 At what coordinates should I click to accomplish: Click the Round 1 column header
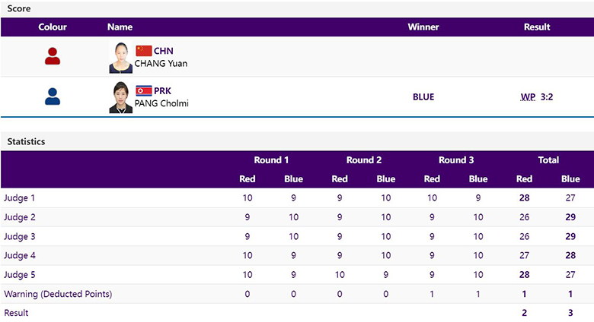(271, 160)
